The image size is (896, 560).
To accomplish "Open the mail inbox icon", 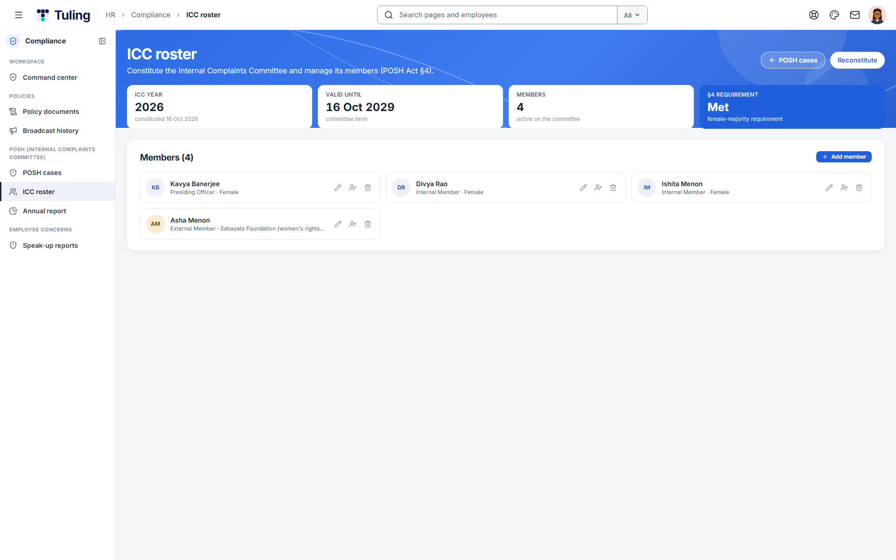I will (855, 15).
